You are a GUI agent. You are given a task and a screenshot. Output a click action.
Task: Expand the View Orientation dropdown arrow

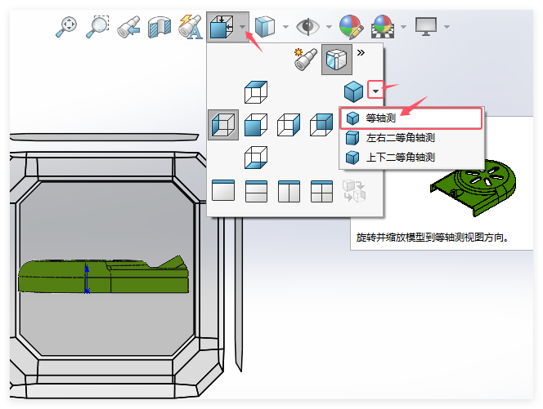[x=242, y=27]
